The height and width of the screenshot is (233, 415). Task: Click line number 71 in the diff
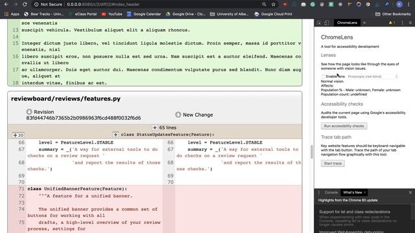pyautogui.click(x=21, y=189)
